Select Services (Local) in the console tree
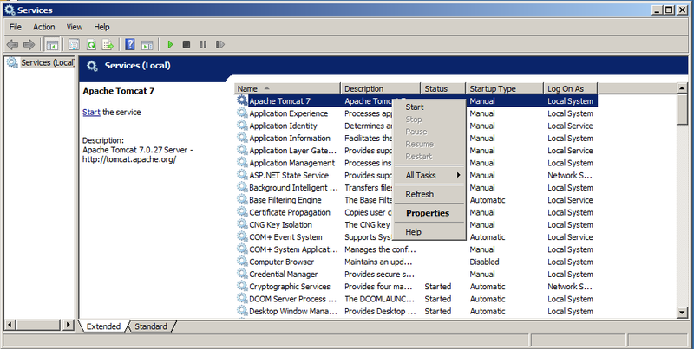Screen dimensions: 694x349 pyautogui.click(x=45, y=63)
